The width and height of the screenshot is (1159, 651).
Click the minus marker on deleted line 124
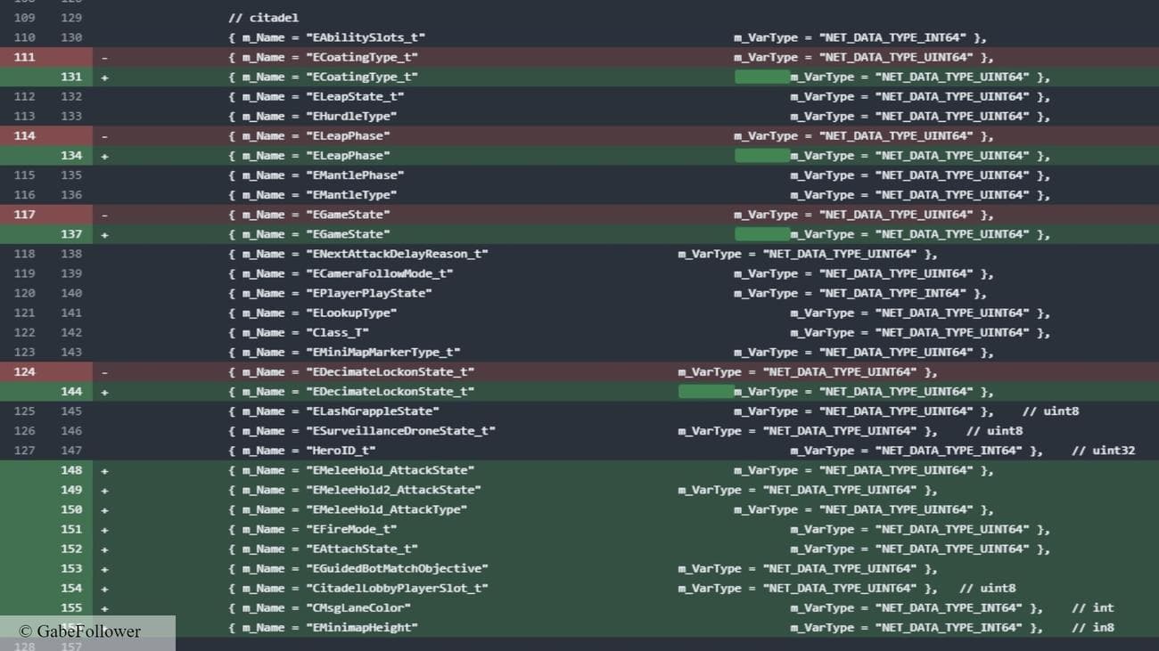click(104, 372)
